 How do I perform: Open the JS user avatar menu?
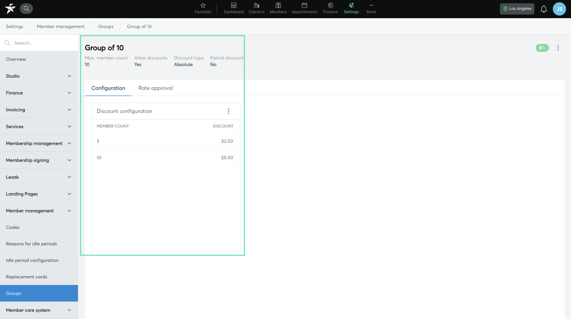(x=559, y=9)
